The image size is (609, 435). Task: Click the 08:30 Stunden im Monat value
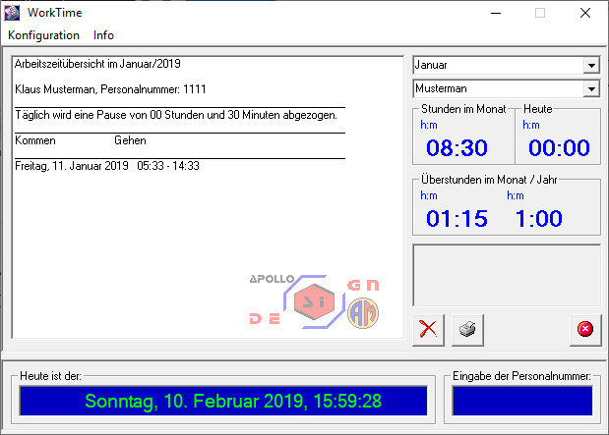pos(457,147)
